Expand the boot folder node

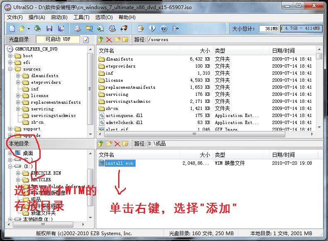pos(10,56)
